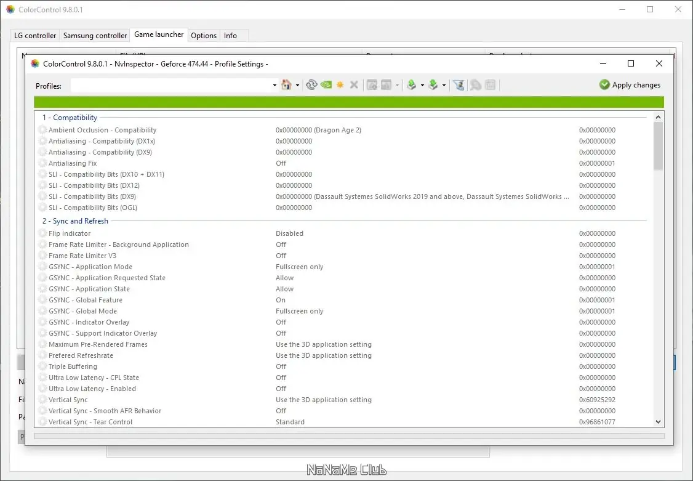Switch to the LG controller tab
The image size is (693, 481).
coord(35,35)
